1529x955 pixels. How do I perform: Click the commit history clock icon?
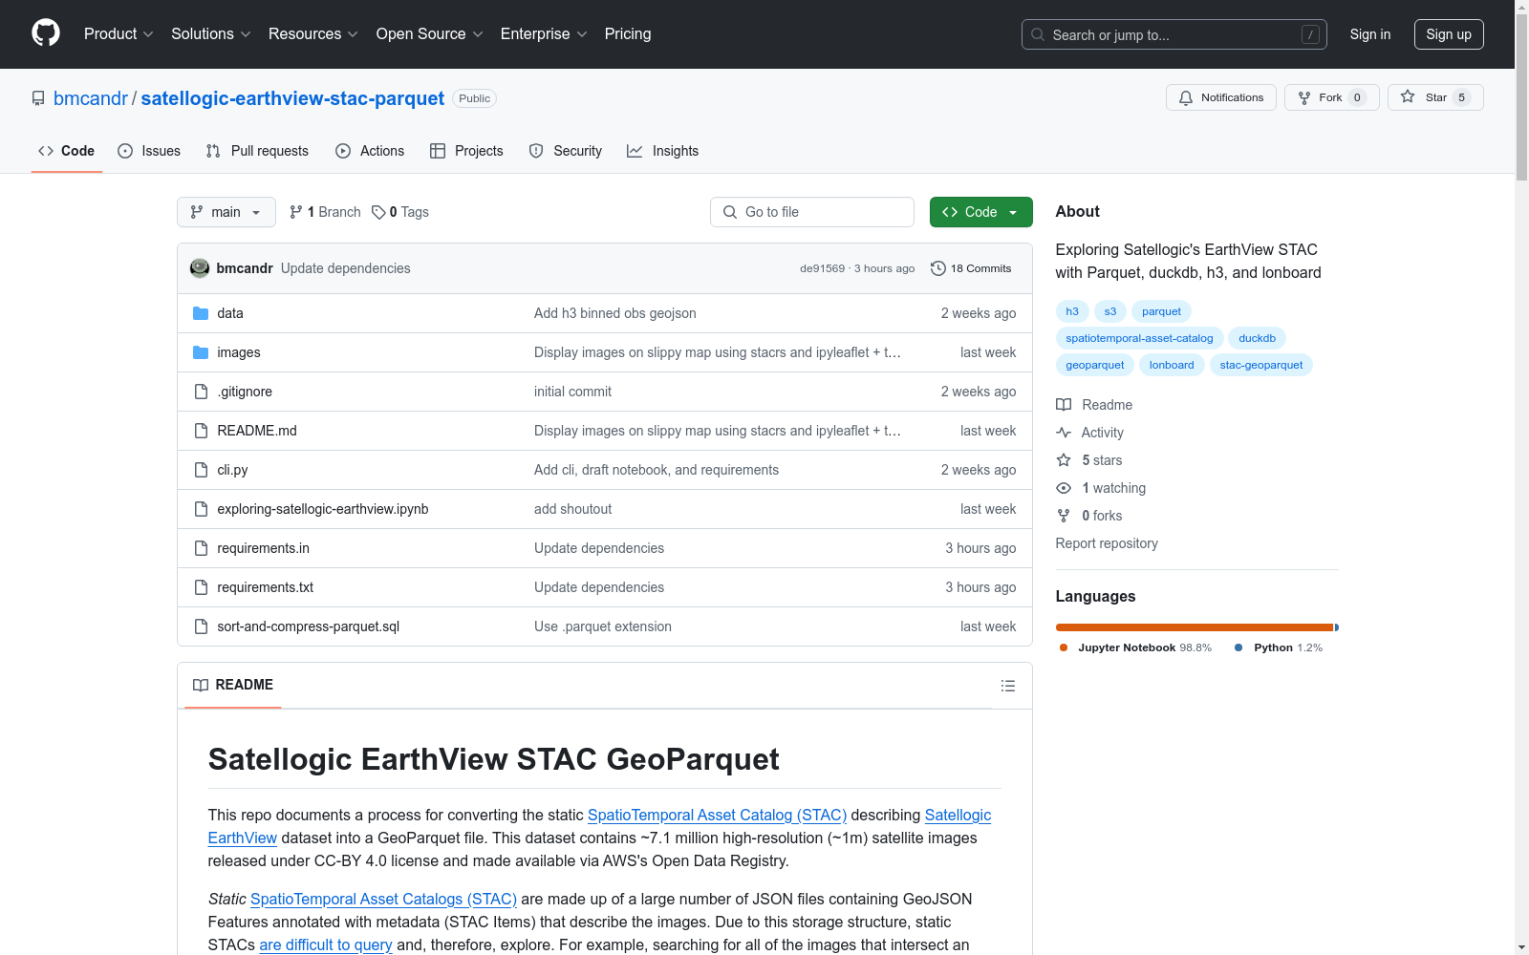[x=938, y=268]
